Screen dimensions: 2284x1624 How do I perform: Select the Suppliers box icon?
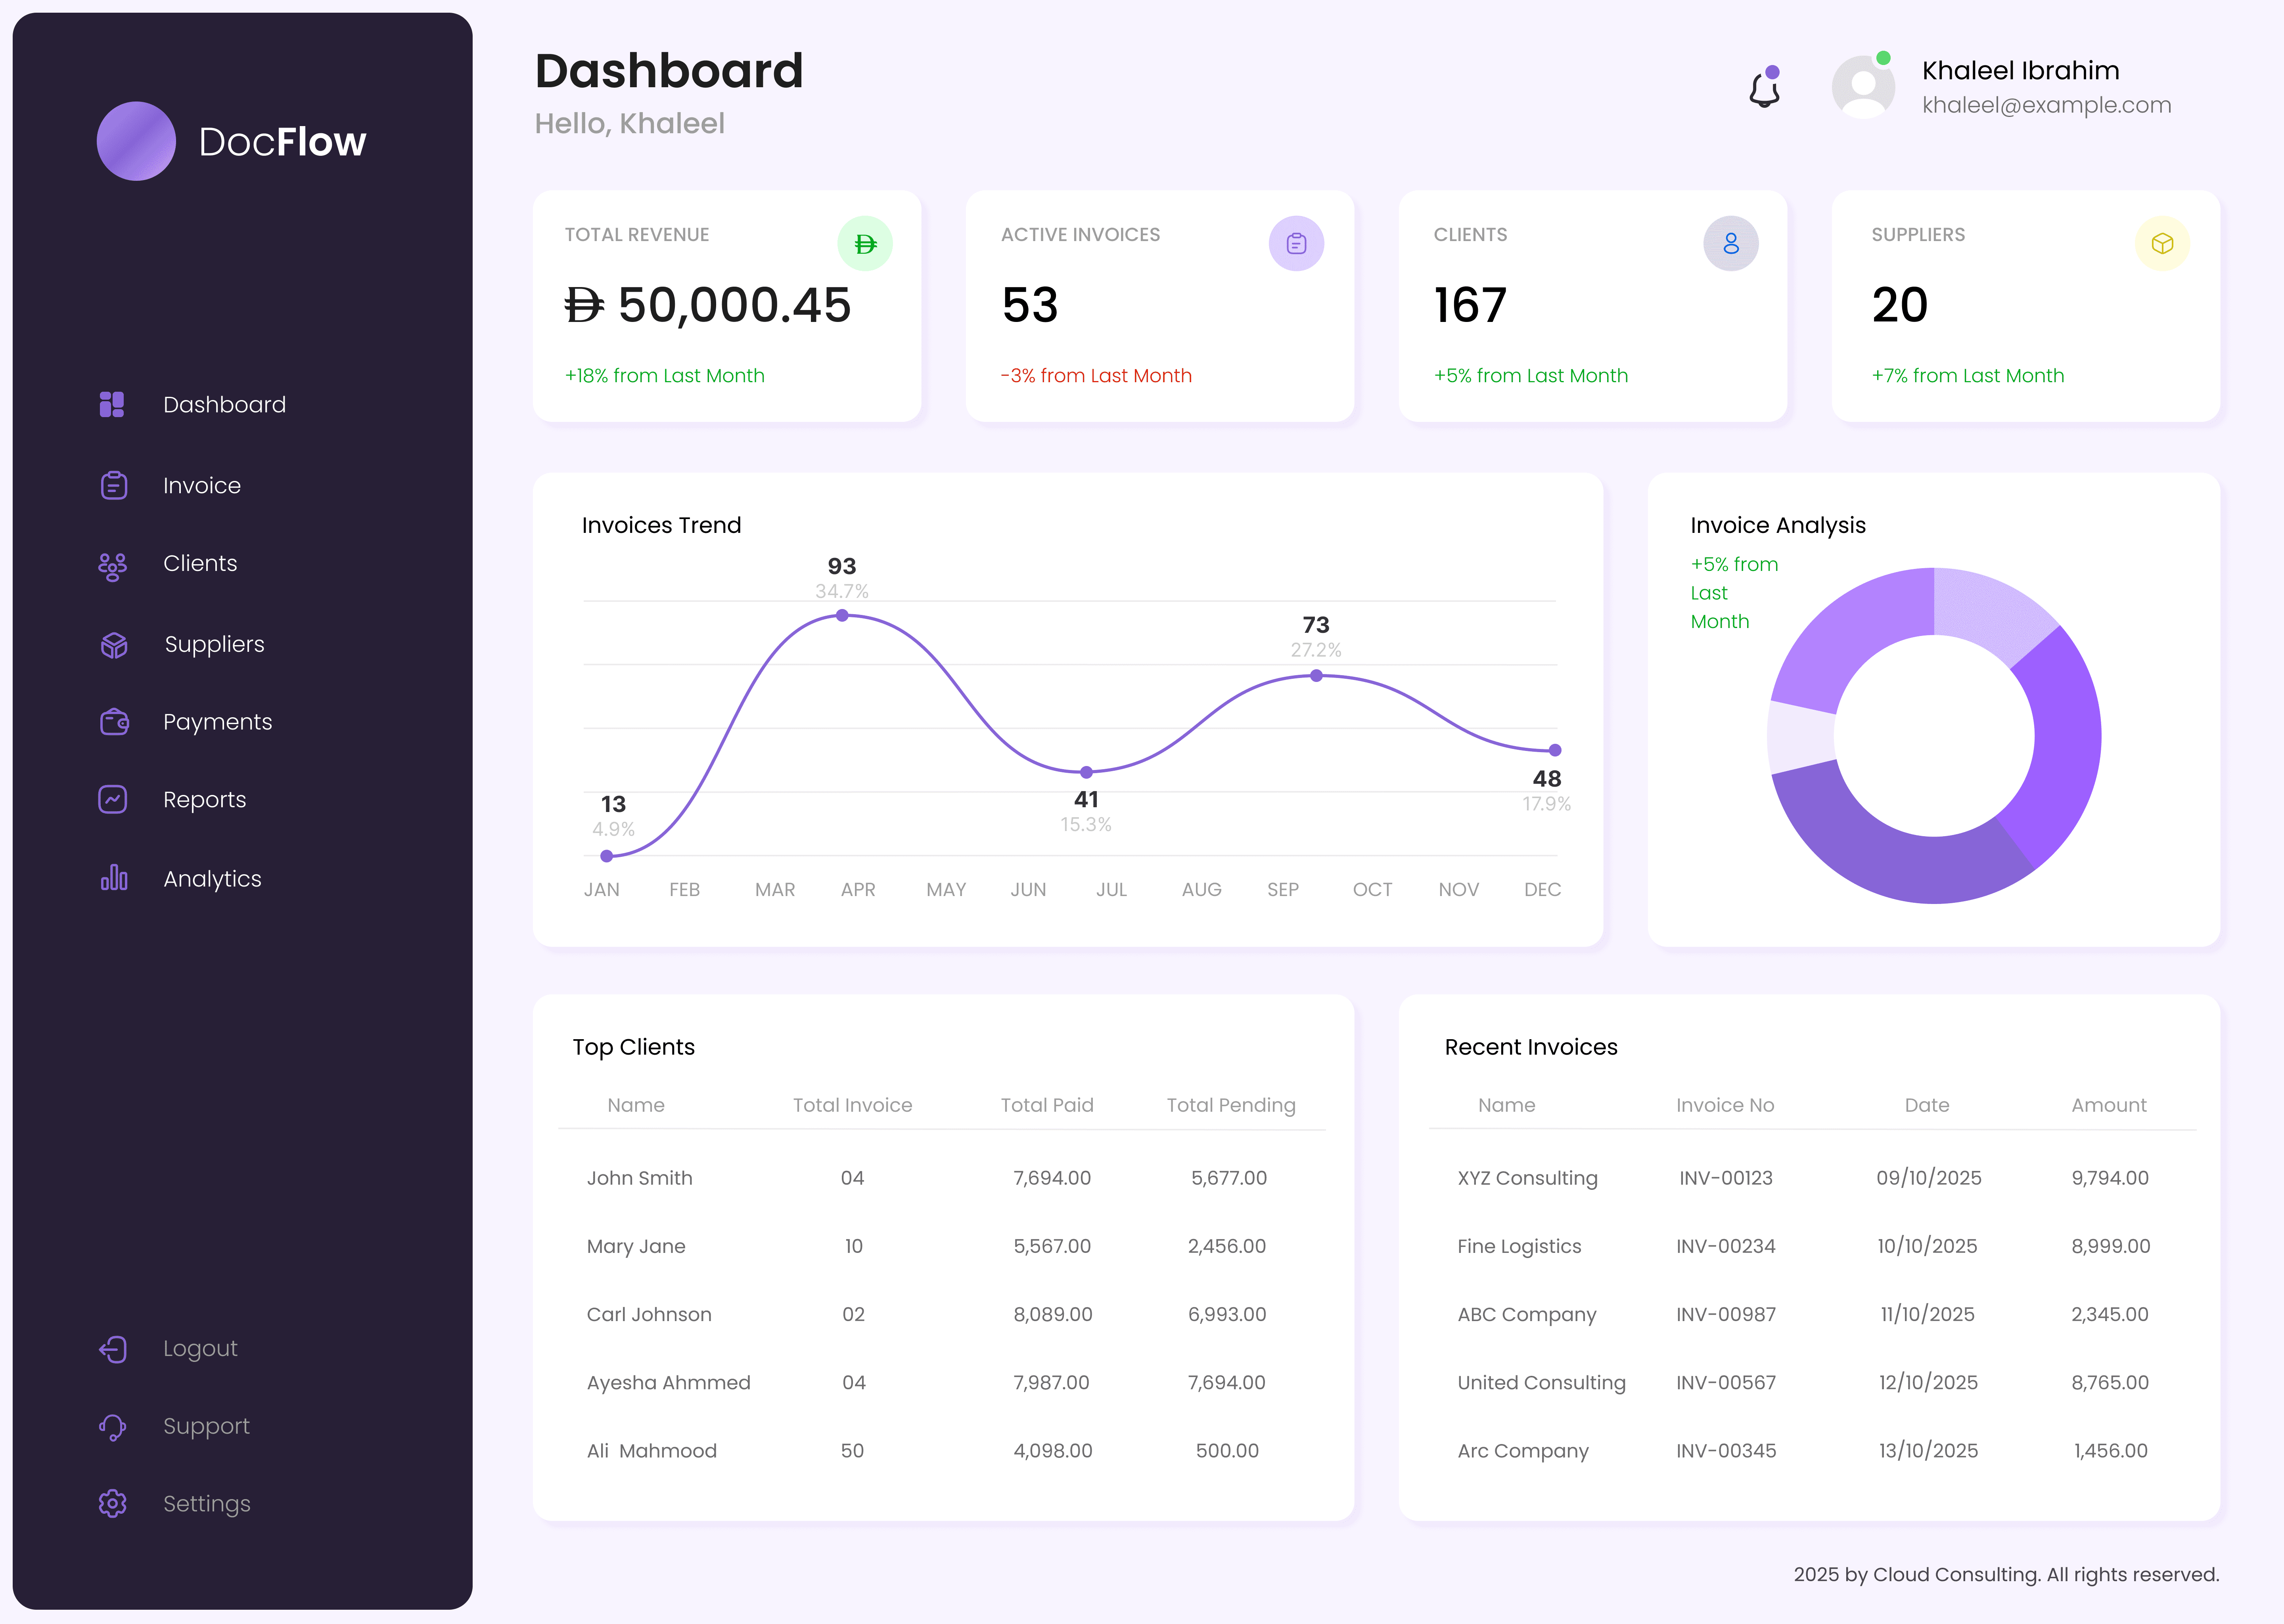point(113,644)
